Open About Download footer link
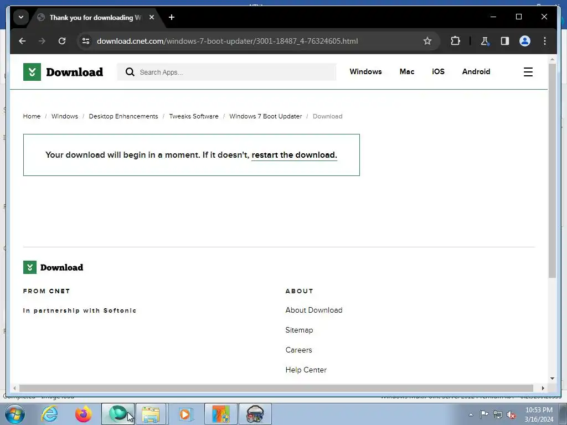The height and width of the screenshot is (425, 567). (314, 310)
